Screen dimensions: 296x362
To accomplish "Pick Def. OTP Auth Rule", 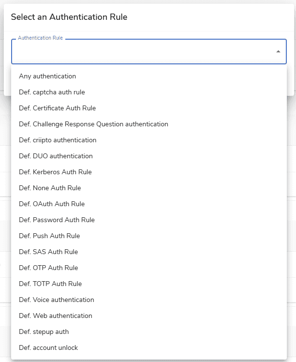I will (x=48, y=268).
